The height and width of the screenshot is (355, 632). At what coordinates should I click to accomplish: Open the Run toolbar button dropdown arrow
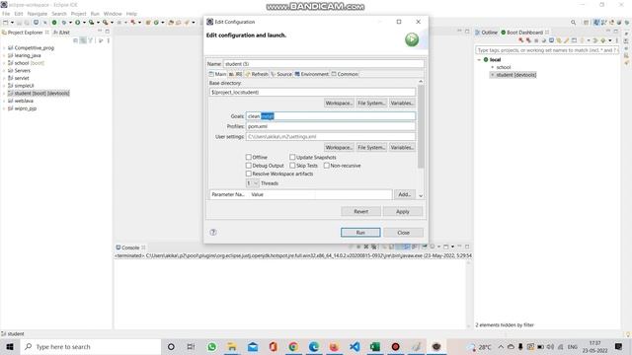[x=84, y=23]
